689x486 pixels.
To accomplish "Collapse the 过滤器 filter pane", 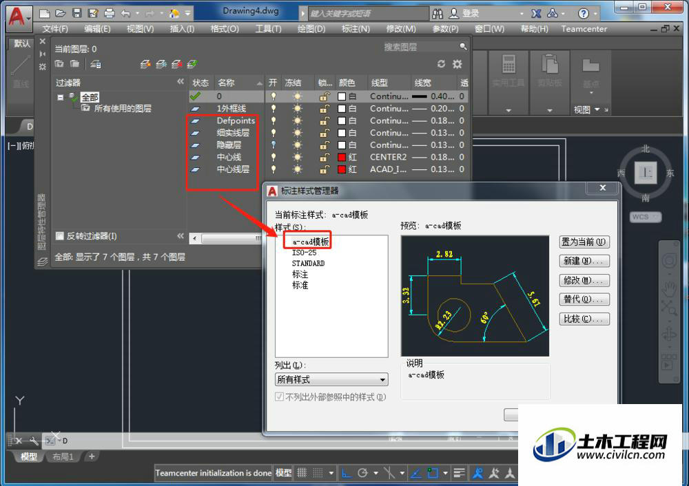I will point(181,82).
